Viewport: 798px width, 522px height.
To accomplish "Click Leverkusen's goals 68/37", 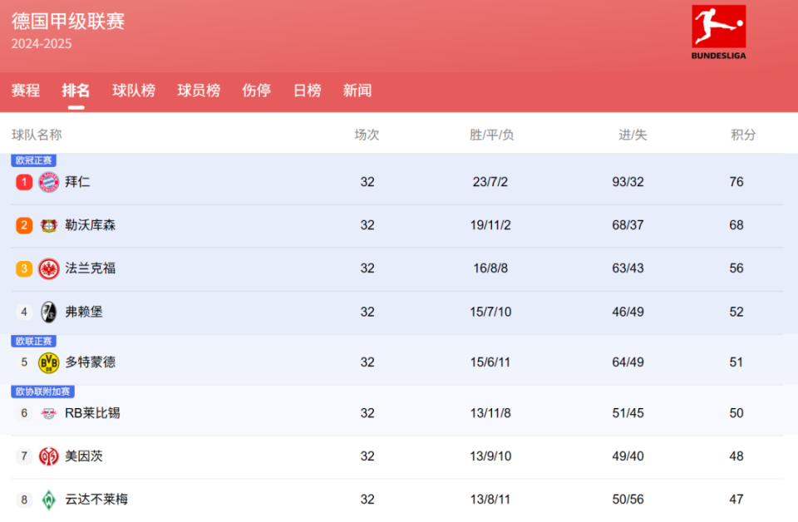I will 628,225.
